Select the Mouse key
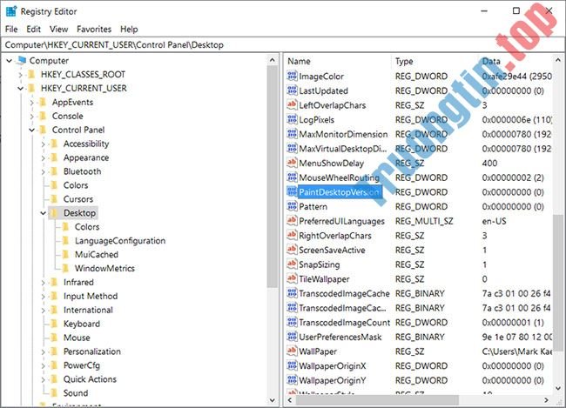 tap(77, 338)
